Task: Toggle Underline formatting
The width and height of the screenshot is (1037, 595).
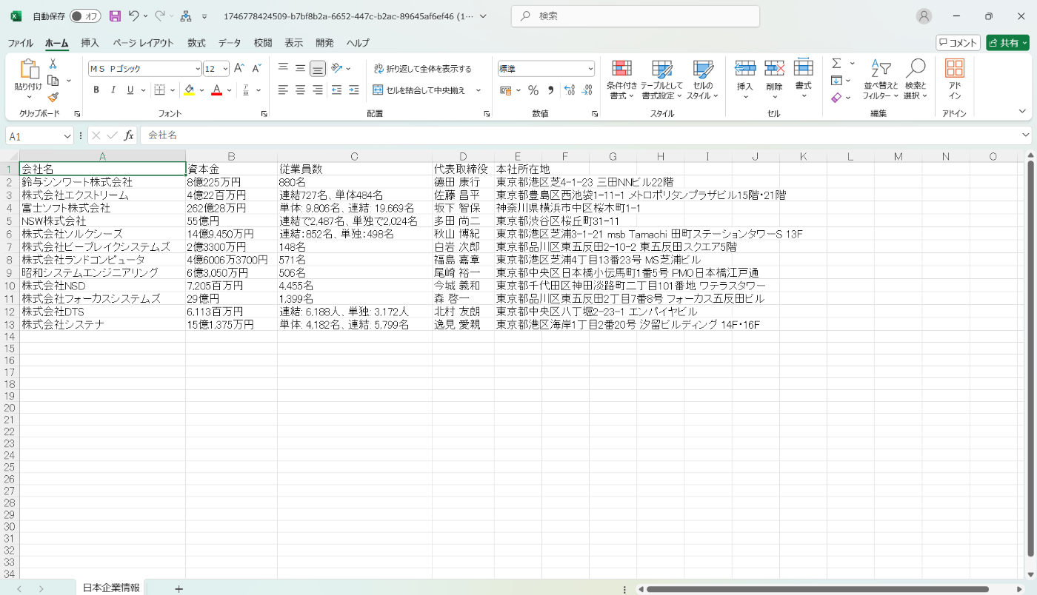Action: coord(131,90)
